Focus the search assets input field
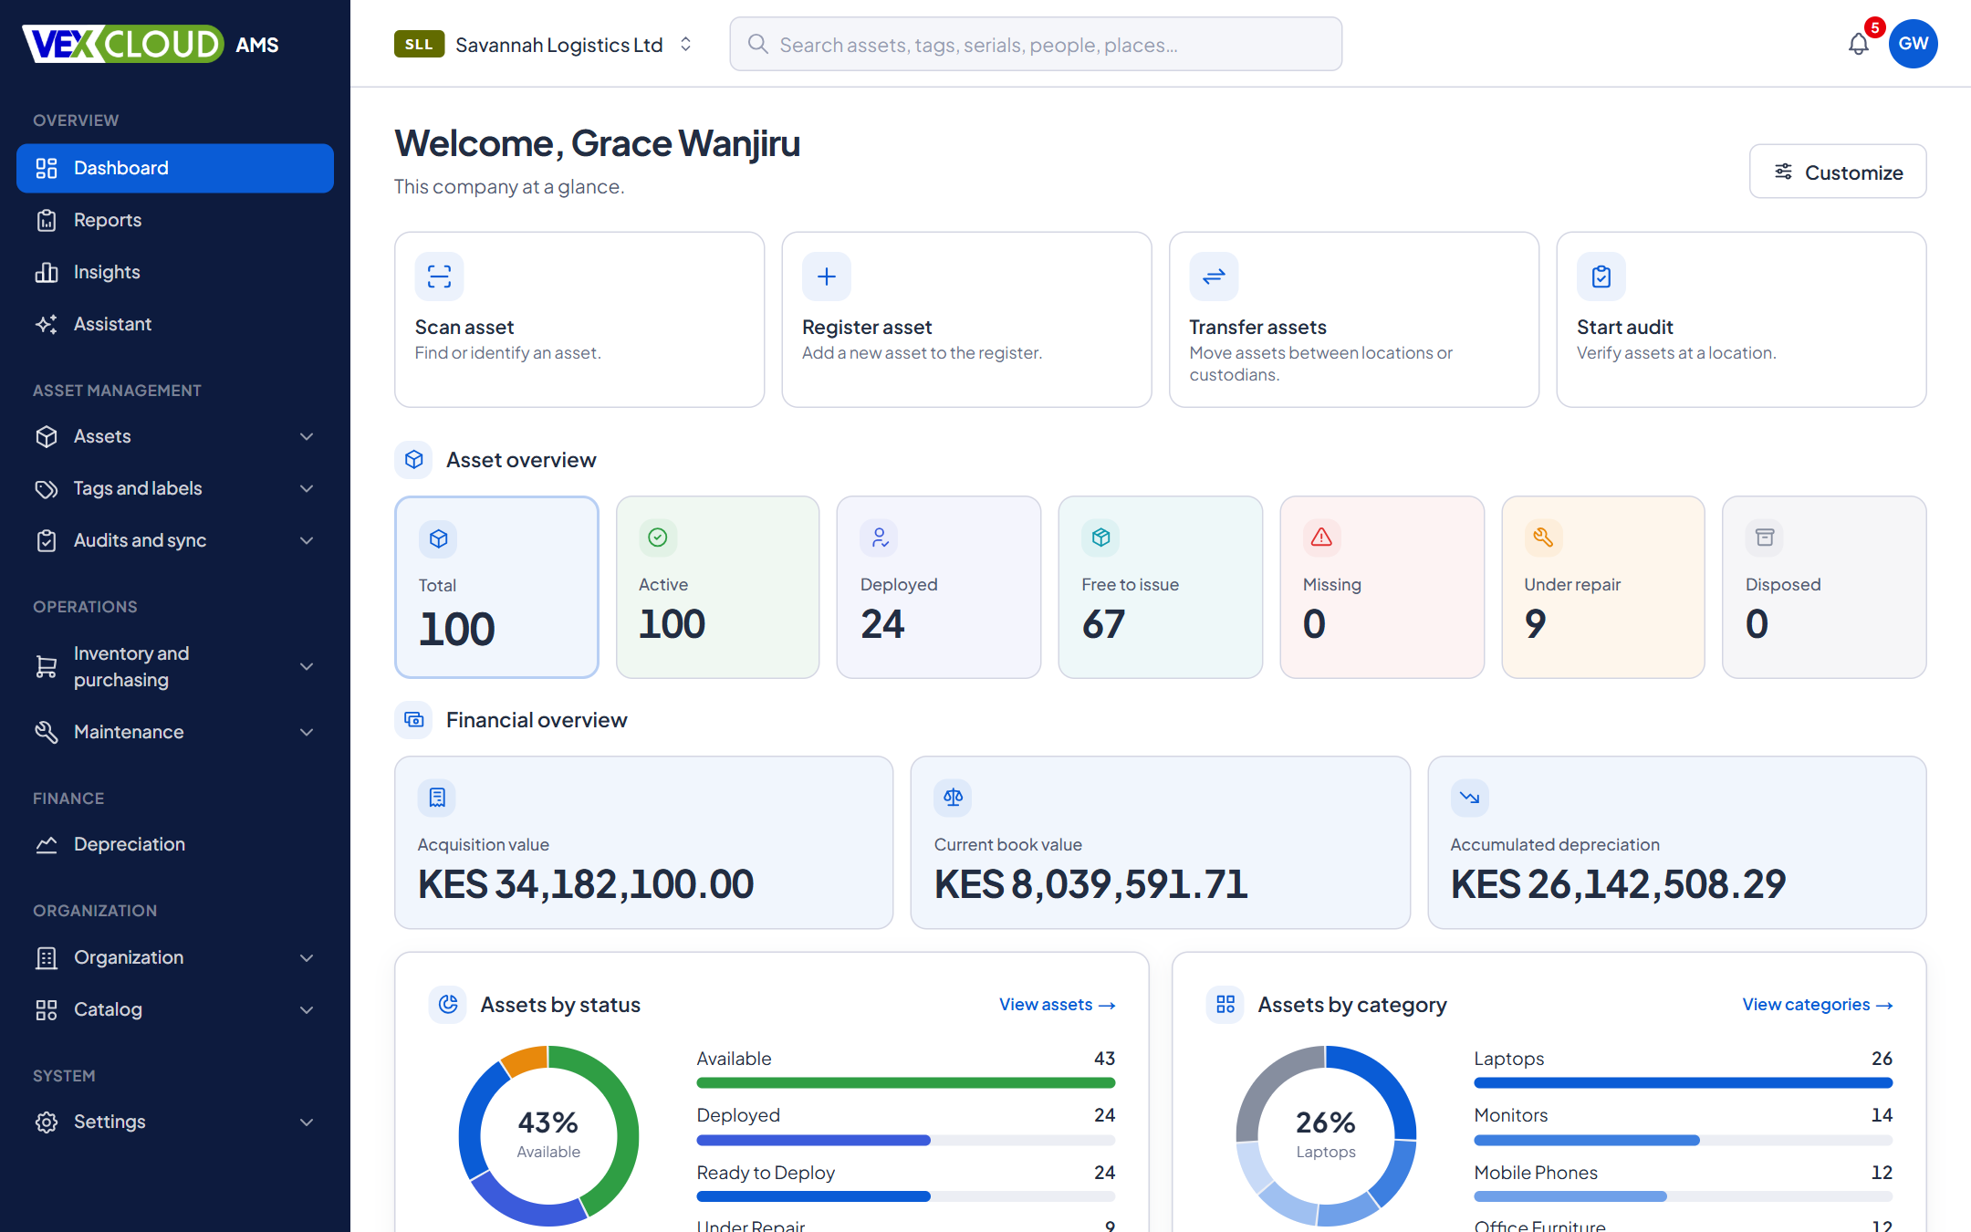 tap(1036, 44)
